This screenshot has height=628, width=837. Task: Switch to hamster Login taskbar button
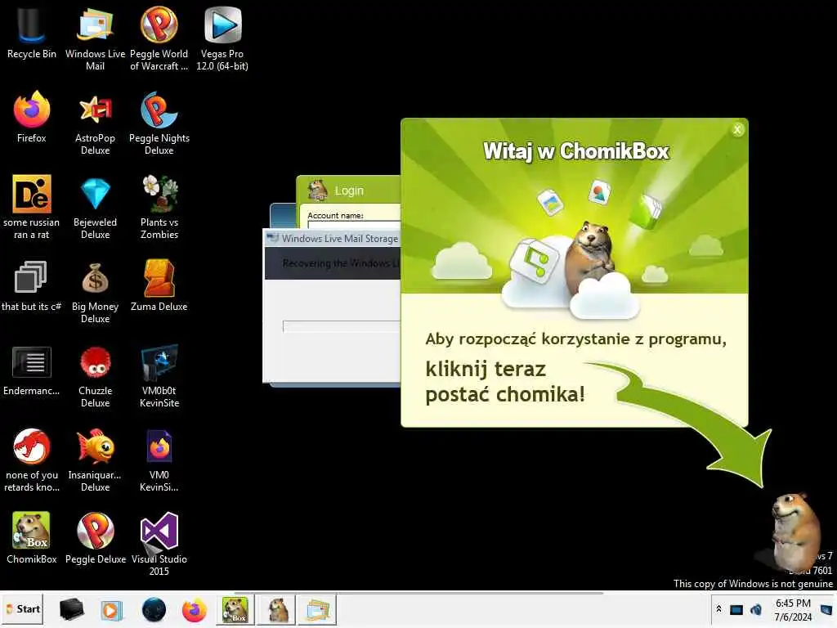click(x=276, y=609)
